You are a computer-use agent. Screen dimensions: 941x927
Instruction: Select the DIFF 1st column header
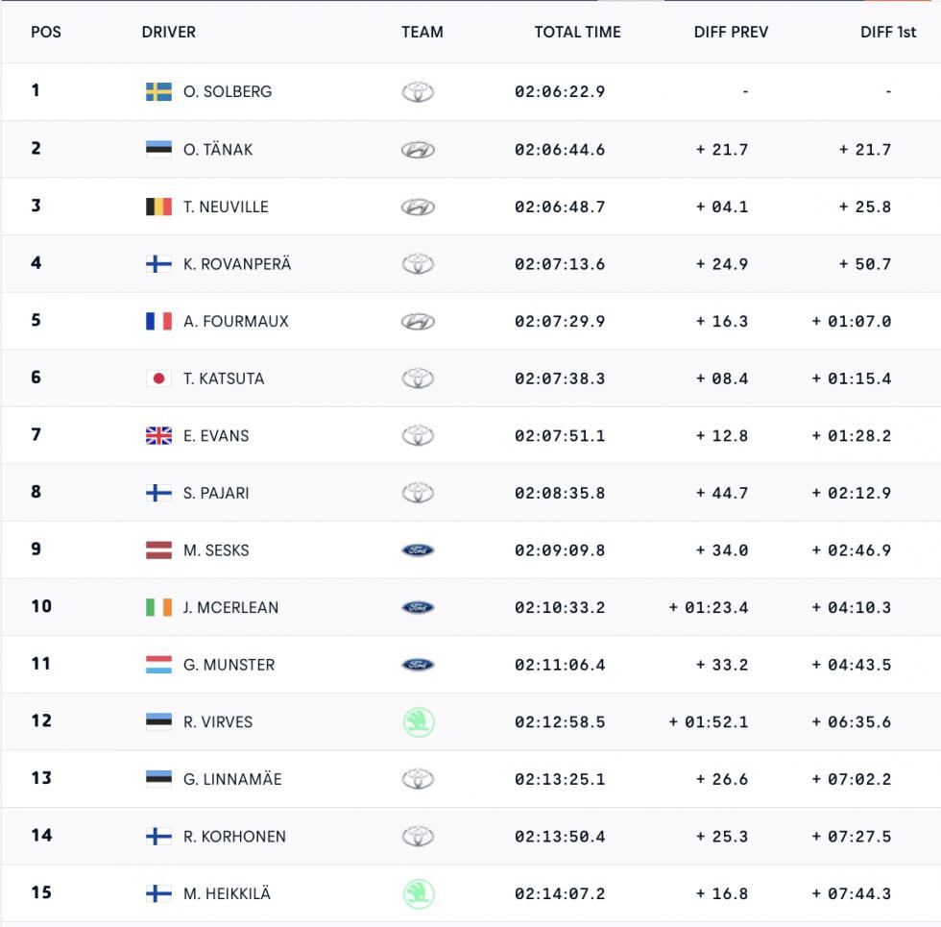pyautogui.click(x=888, y=32)
